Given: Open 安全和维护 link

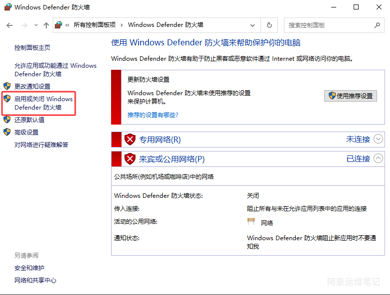Looking at the screenshot, I should 29,268.
